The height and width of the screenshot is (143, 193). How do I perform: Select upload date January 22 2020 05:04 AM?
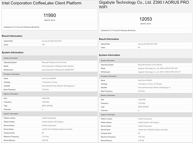[x=51, y=41]
